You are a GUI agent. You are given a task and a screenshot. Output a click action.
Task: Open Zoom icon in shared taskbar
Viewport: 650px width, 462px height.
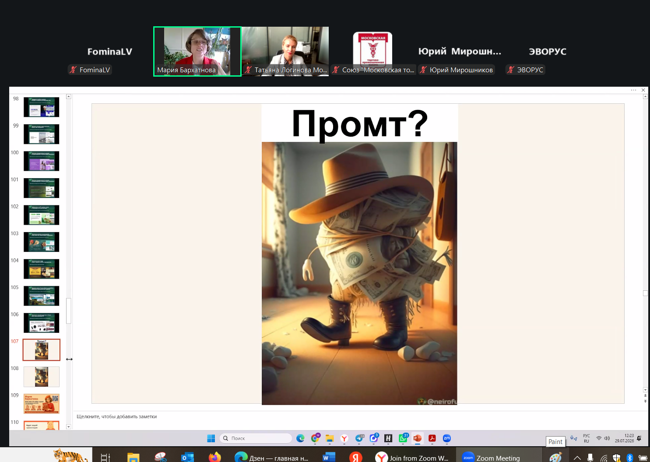tap(447, 438)
